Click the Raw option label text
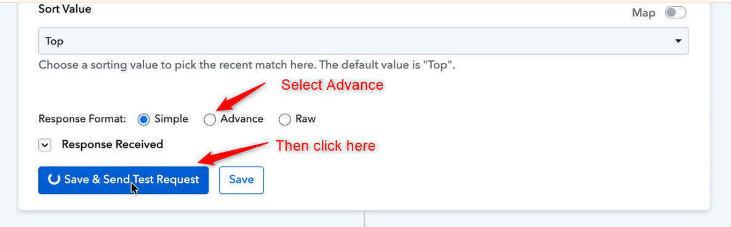Viewport: 731px width, 227px height. tap(306, 119)
